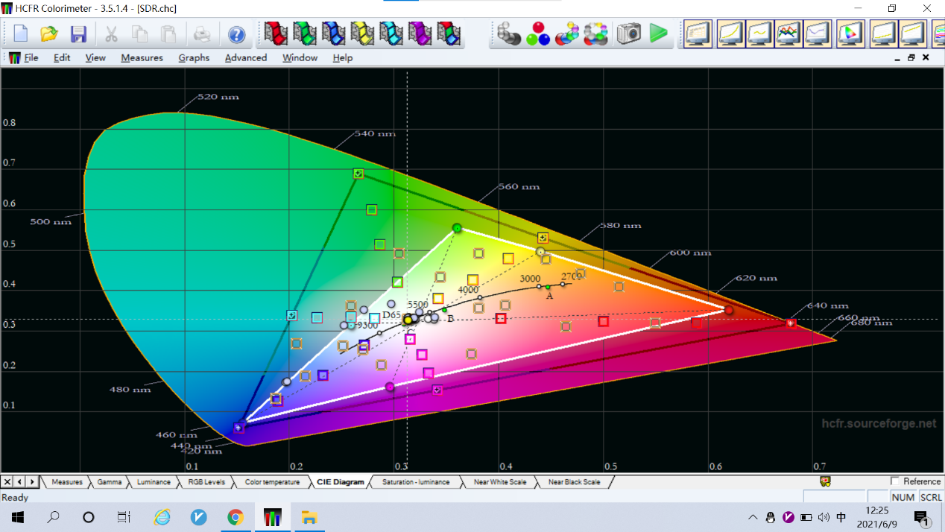Viewport: 945px width, 532px height.
Task: Close current tab with the X button
Action: tap(7, 482)
